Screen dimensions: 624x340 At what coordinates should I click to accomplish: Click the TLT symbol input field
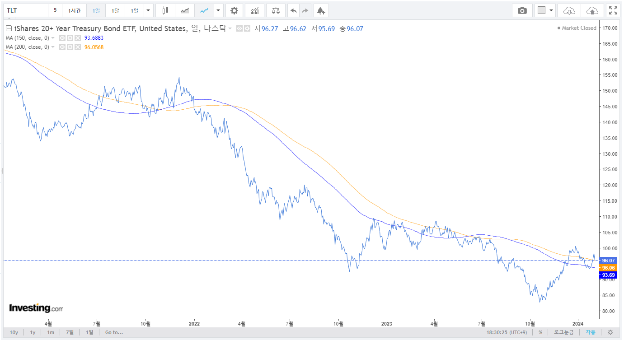click(25, 10)
